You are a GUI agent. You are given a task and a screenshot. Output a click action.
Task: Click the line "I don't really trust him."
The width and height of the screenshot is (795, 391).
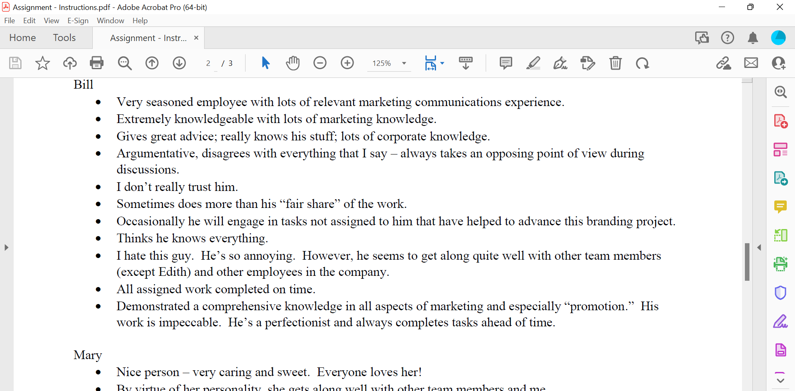pos(177,187)
